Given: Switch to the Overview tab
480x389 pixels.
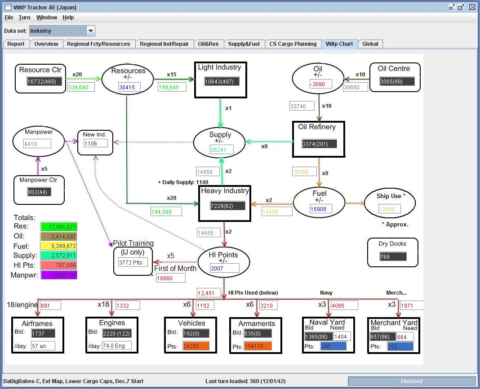Looking at the screenshot, I should coord(46,44).
